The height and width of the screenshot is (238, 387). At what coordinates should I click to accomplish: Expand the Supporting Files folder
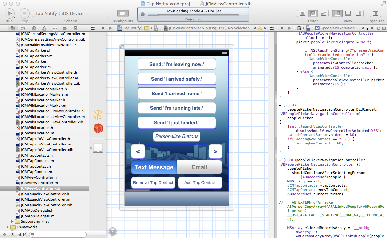tap(13, 221)
